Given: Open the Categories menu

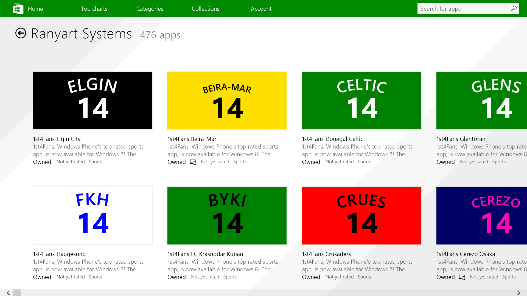Looking at the screenshot, I should [x=150, y=9].
